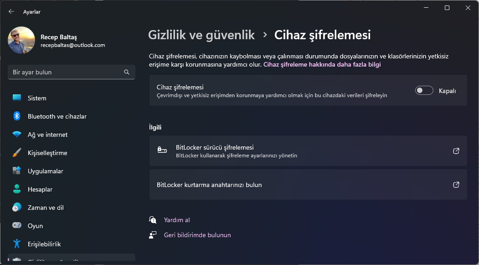Click the Uygulamalar apps icon

point(17,171)
